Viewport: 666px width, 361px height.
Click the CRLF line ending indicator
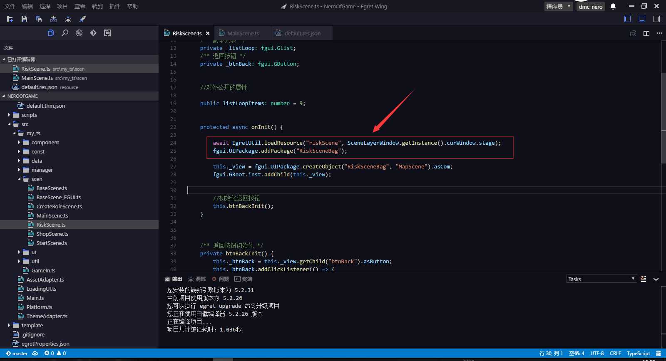point(615,354)
